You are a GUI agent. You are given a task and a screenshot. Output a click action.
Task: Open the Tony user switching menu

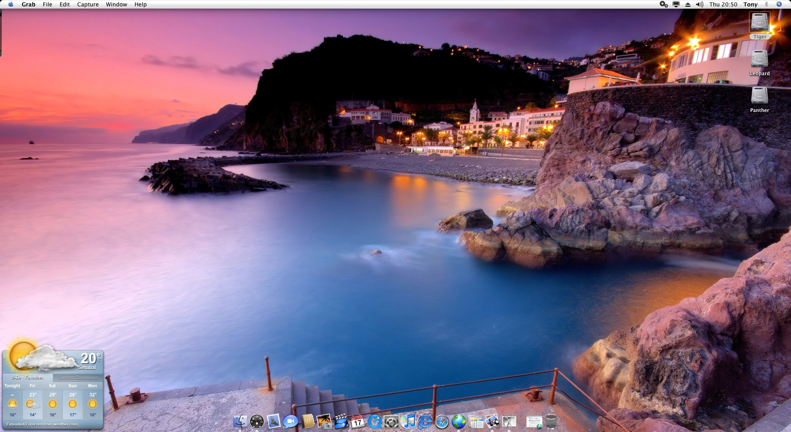coord(750,4)
